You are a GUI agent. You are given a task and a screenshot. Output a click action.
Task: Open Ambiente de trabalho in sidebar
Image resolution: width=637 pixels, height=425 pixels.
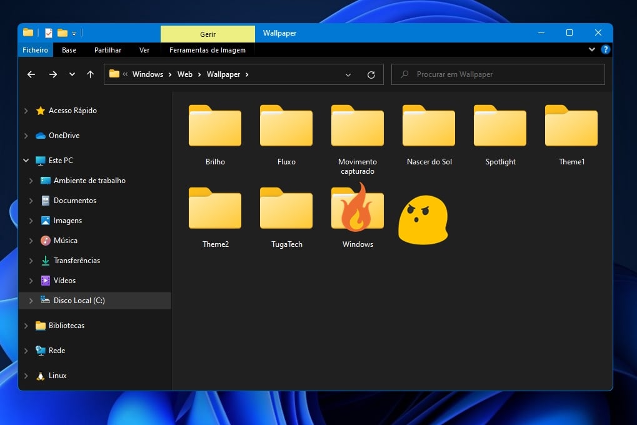pos(89,181)
